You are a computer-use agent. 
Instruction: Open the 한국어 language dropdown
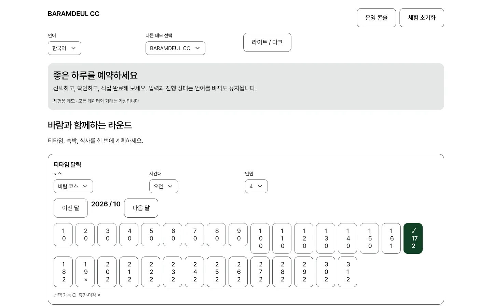65,48
